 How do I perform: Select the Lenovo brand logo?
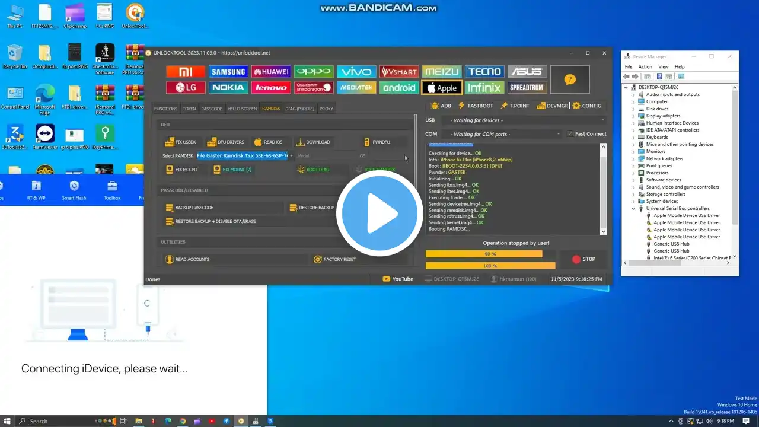[x=271, y=88]
